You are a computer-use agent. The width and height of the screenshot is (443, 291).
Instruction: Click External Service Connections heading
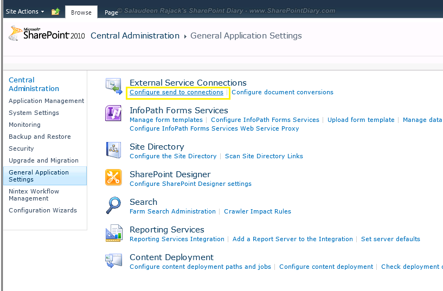point(188,83)
